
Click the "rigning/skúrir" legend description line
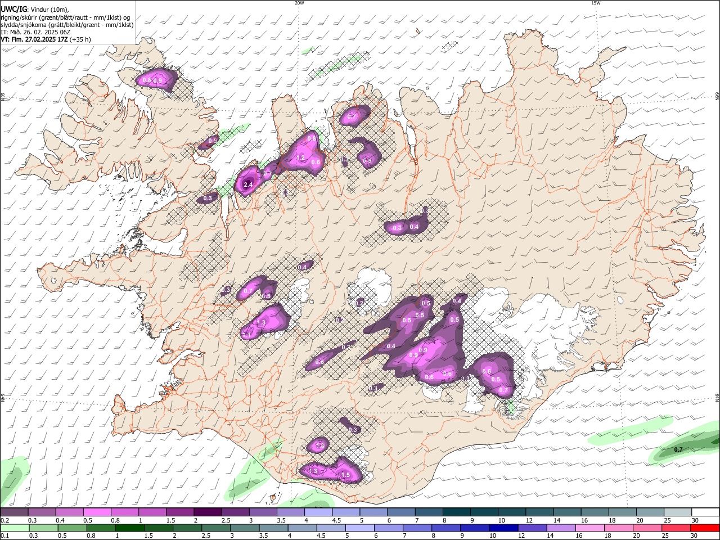65,17
